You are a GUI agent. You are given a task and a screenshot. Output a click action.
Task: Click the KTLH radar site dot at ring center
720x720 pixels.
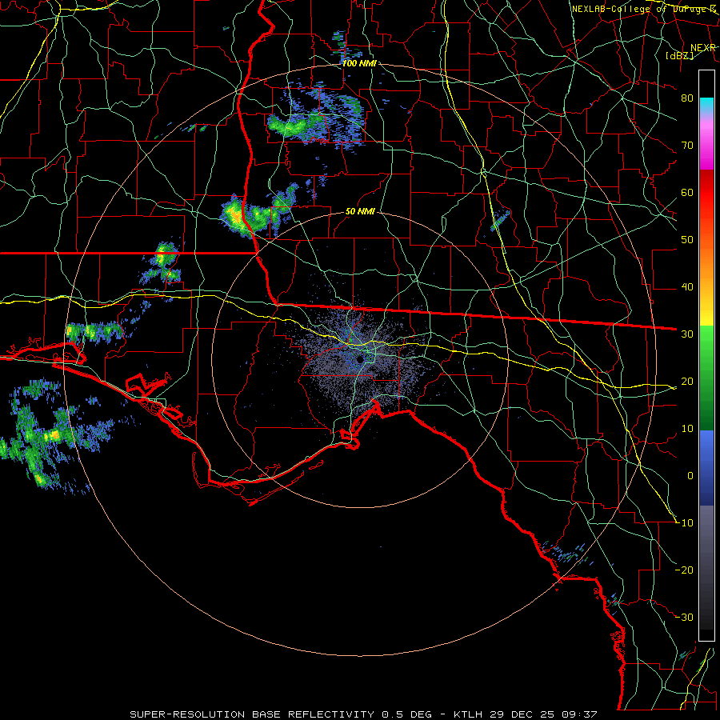[360, 359]
